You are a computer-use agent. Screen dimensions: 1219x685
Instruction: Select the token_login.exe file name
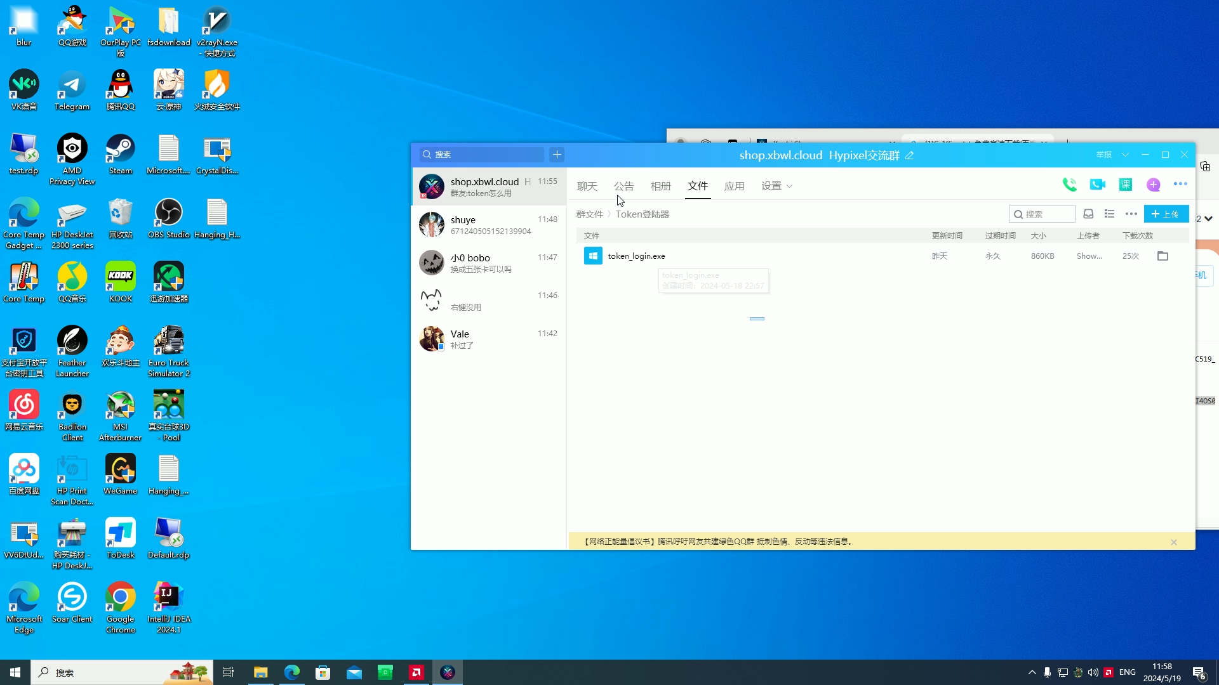tap(637, 256)
